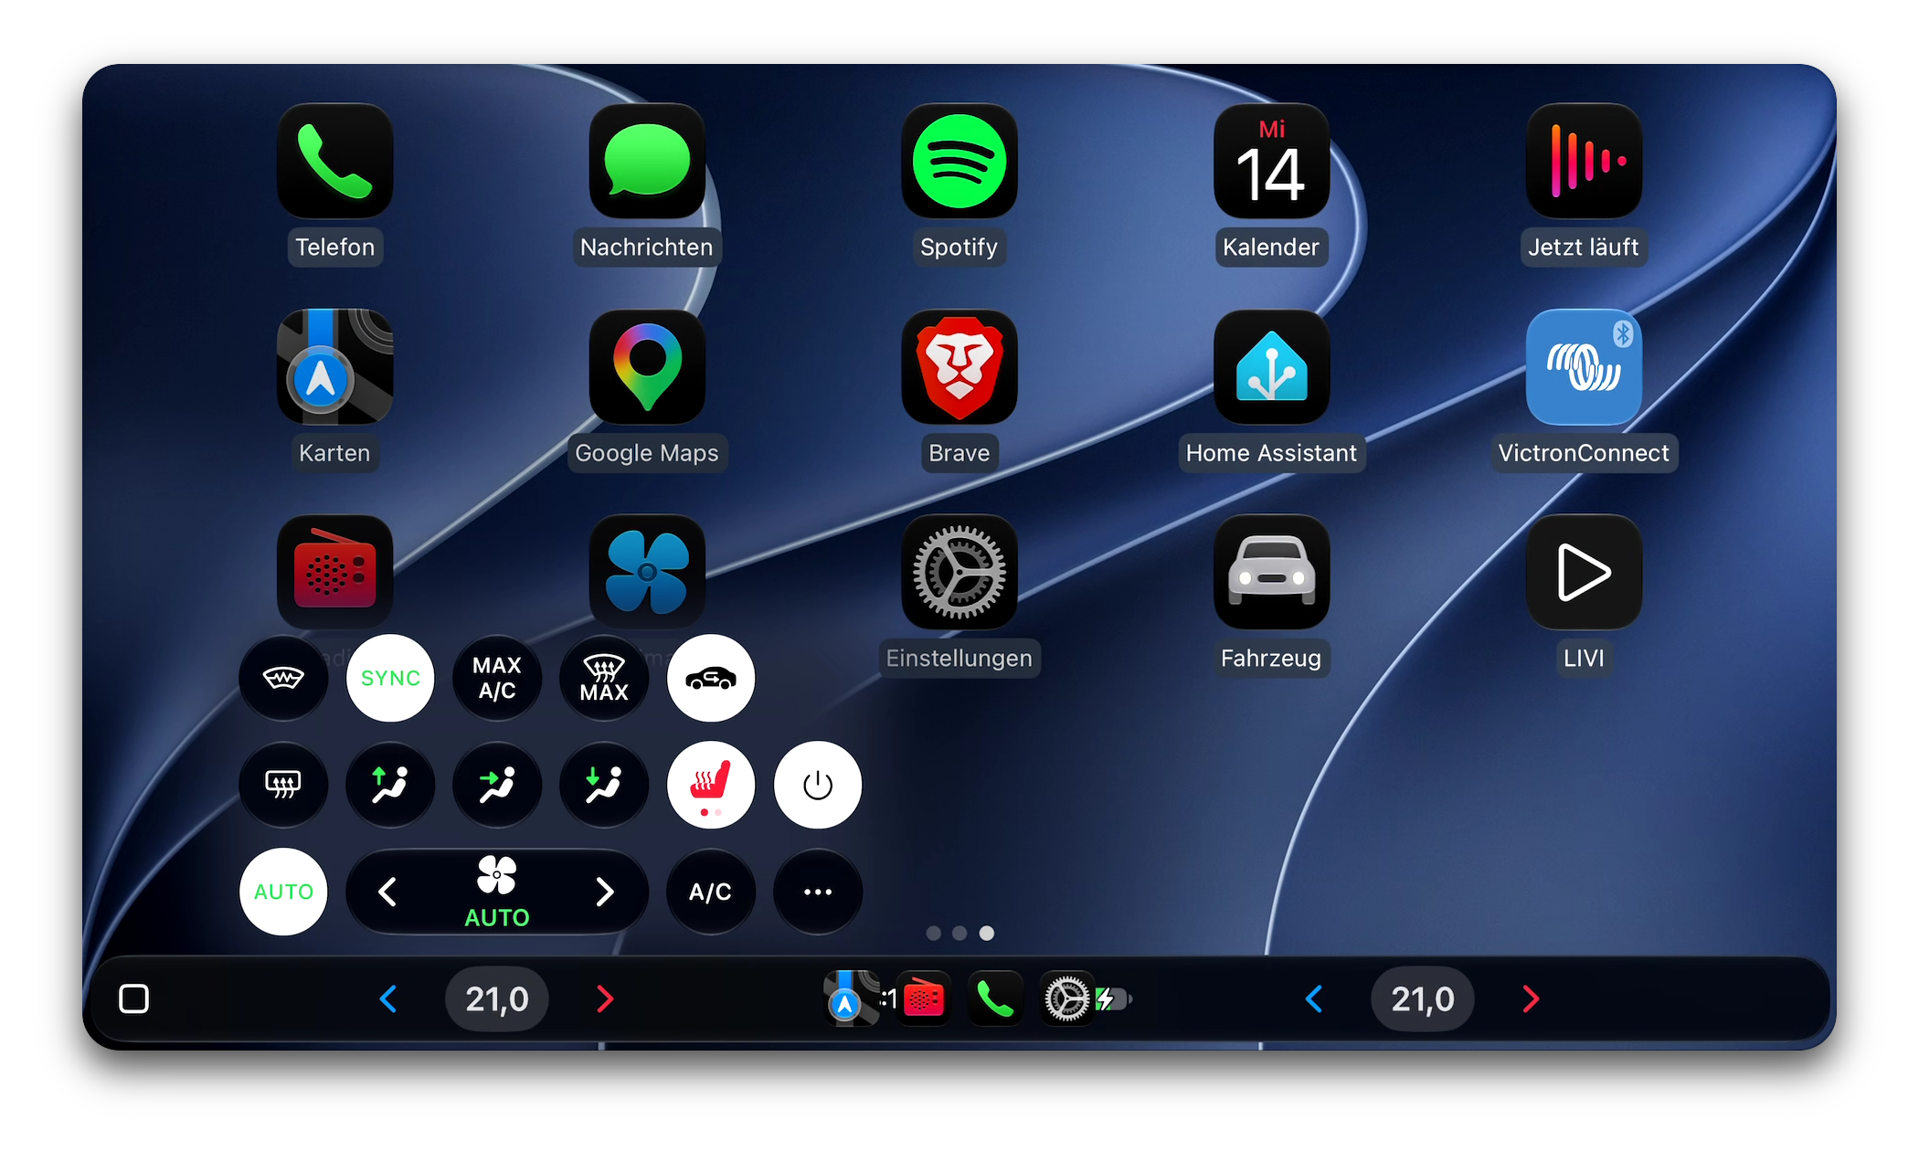Open the Brave browser
The width and height of the screenshot is (1919, 1151).
959,367
